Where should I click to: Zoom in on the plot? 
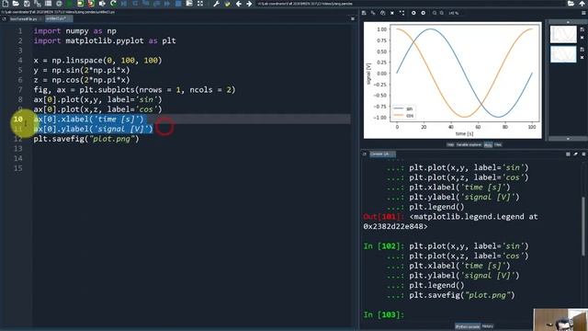point(442,13)
